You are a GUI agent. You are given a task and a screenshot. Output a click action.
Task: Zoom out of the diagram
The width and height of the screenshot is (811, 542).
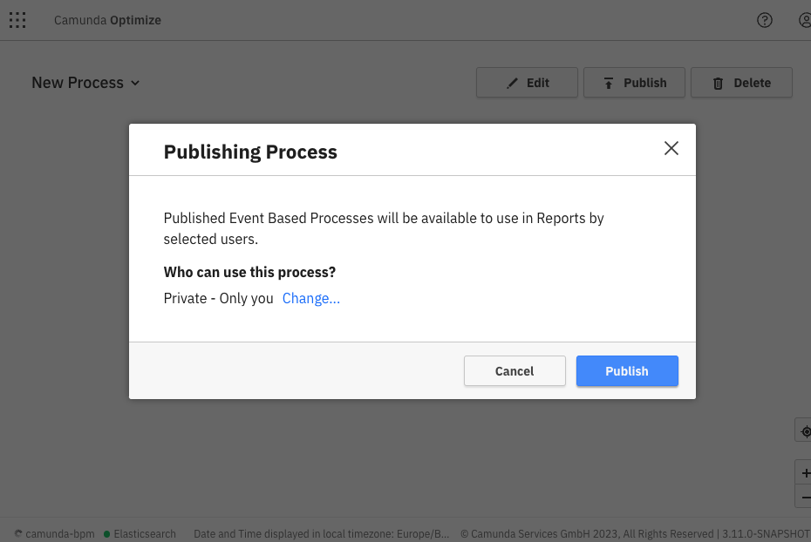[x=805, y=496]
